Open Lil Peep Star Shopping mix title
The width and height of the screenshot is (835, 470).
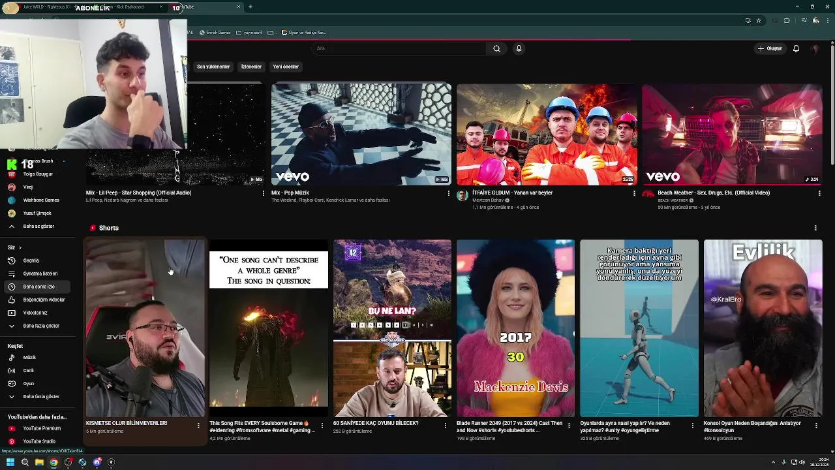(x=138, y=193)
